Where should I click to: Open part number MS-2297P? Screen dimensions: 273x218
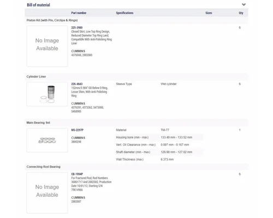(x=78, y=130)
